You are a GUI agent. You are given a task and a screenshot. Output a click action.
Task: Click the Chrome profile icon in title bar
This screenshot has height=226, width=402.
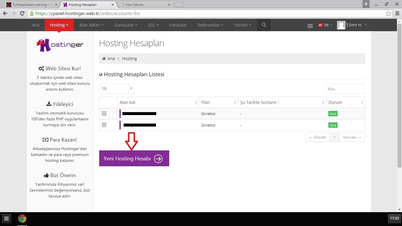point(366,4)
